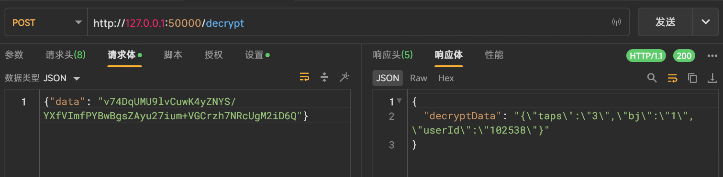Click the magic wand beautify icon
Image resolution: width=723 pixels, height=177 pixels.
[344, 78]
